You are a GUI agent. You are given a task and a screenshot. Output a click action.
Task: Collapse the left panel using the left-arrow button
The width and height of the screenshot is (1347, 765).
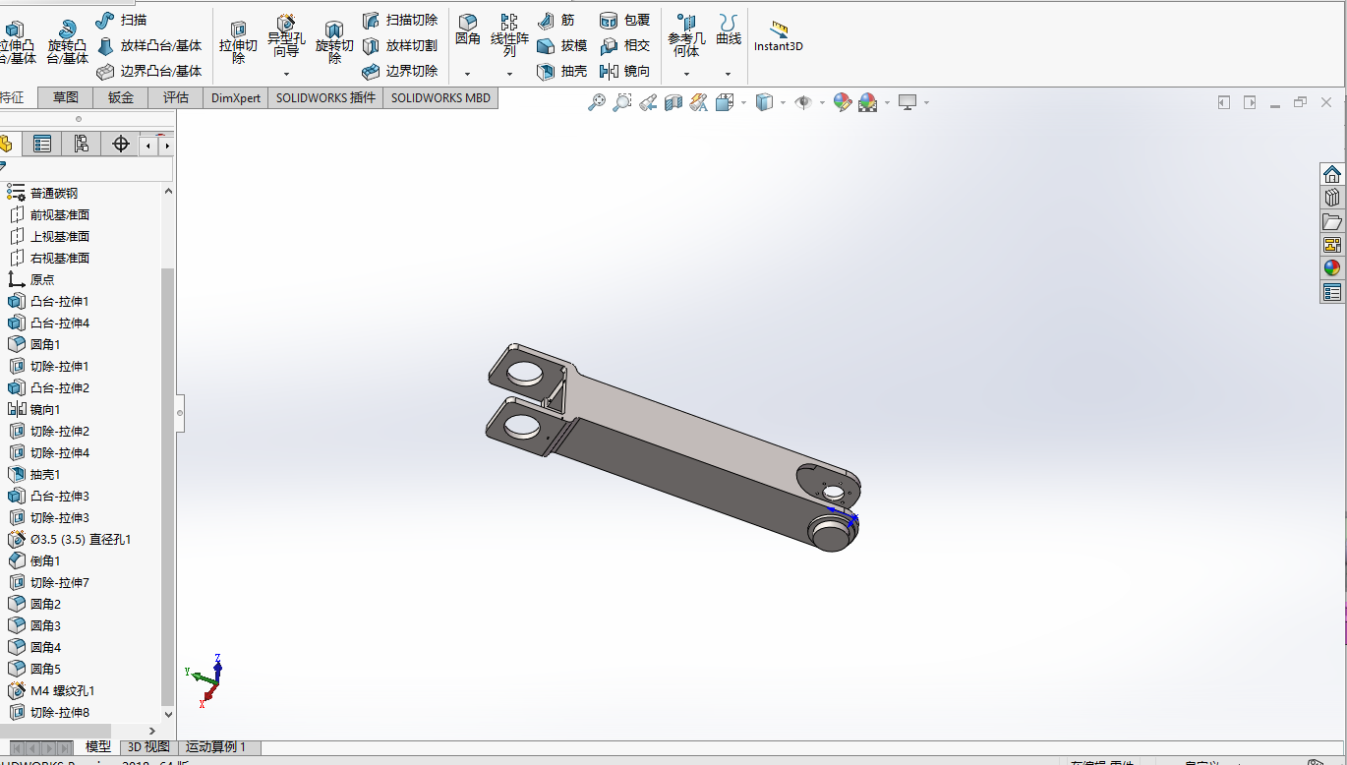(x=1224, y=102)
